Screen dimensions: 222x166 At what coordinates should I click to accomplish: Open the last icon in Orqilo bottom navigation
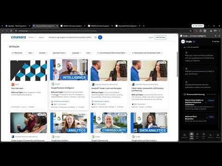[x=218, y=136]
